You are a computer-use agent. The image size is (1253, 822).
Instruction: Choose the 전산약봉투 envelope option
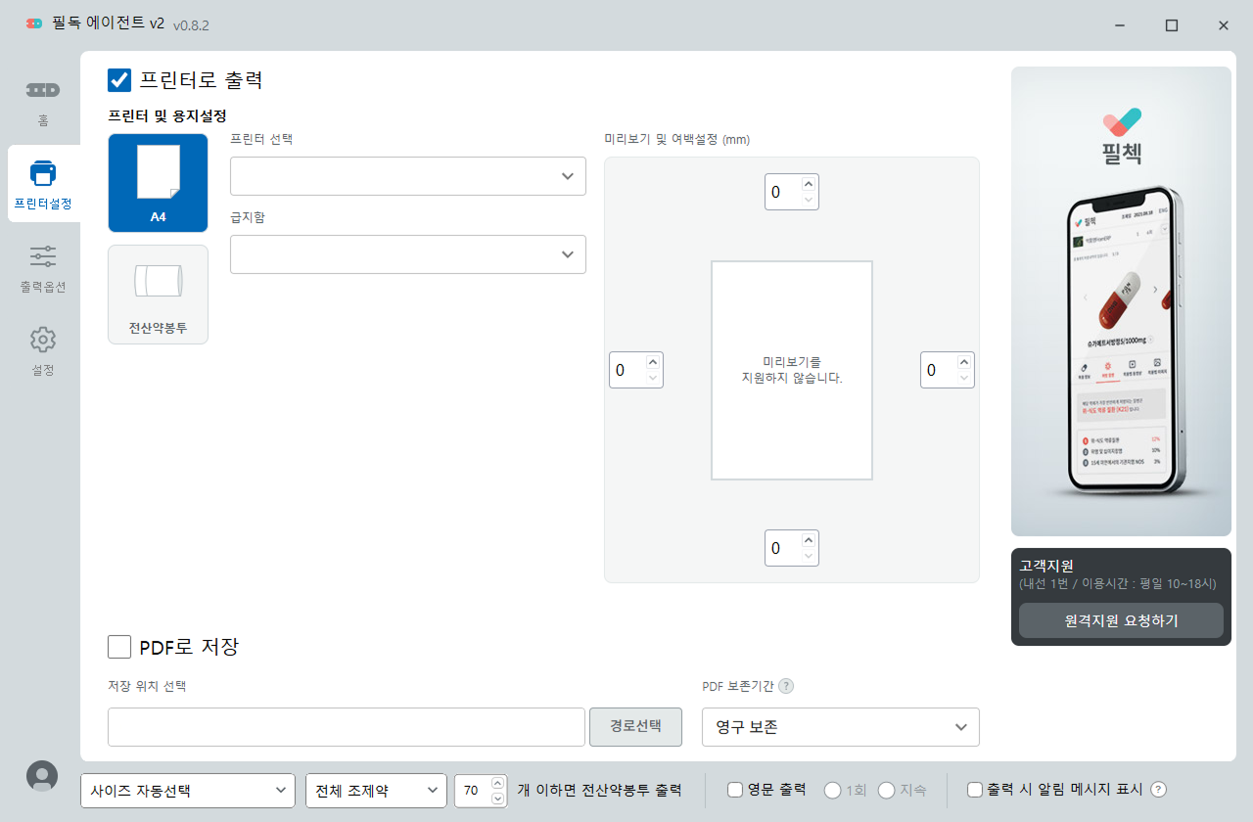pyautogui.click(x=158, y=294)
